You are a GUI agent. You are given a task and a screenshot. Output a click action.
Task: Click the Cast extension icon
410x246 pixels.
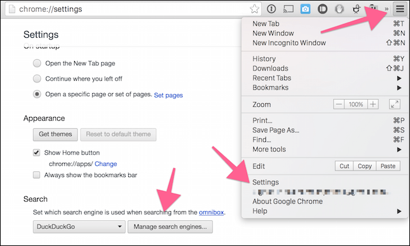coord(288,9)
